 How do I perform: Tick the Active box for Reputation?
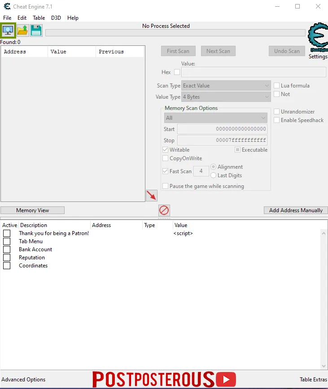(7, 258)
